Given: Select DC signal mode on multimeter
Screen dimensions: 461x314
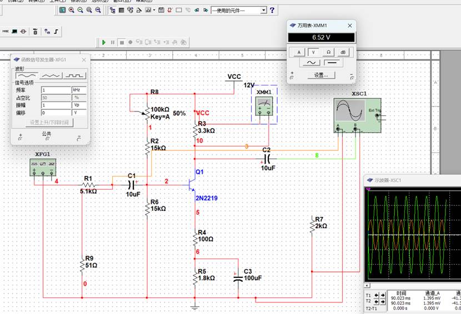Looking at the screenshot, I should coord(332,63).
